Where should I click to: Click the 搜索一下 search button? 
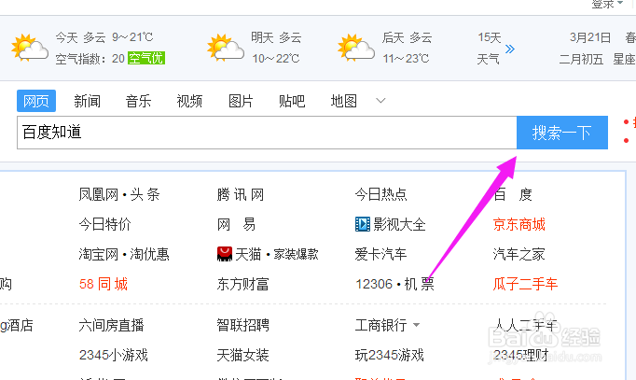562,133
